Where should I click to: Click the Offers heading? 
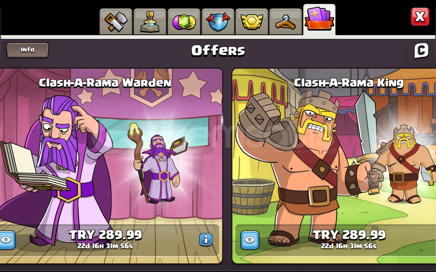218,50
